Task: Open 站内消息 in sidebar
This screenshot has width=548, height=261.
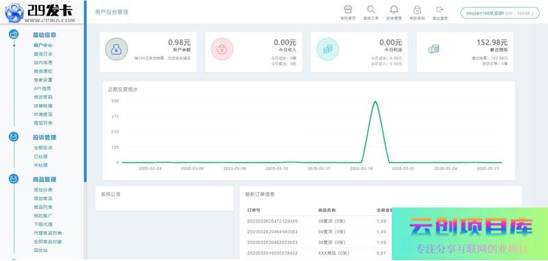Action: 43,62
